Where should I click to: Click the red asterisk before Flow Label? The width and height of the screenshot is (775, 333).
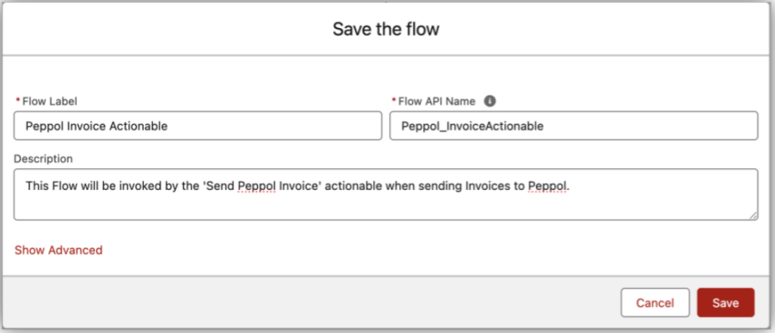pyautogui.click(x=17, y=101)
